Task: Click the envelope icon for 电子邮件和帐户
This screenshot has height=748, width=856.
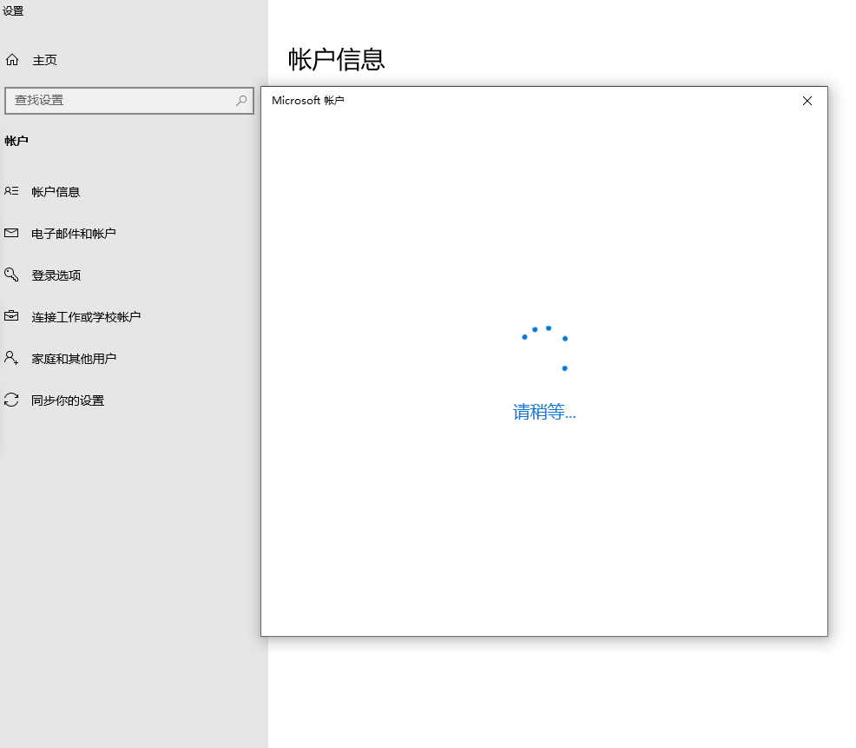Action: click(x=11, y=234)
